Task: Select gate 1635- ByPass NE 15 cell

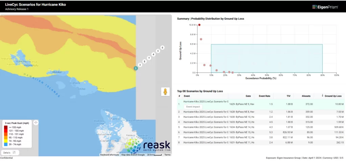Action: click(242, 132)
